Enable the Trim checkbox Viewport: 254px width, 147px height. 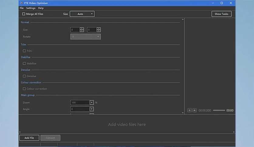point(24,51)
